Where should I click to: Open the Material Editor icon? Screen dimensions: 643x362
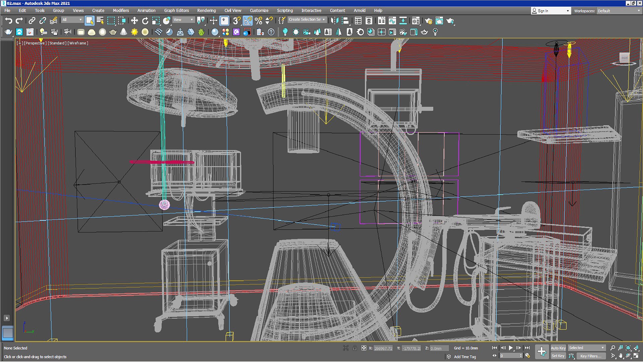click(416, 21)
